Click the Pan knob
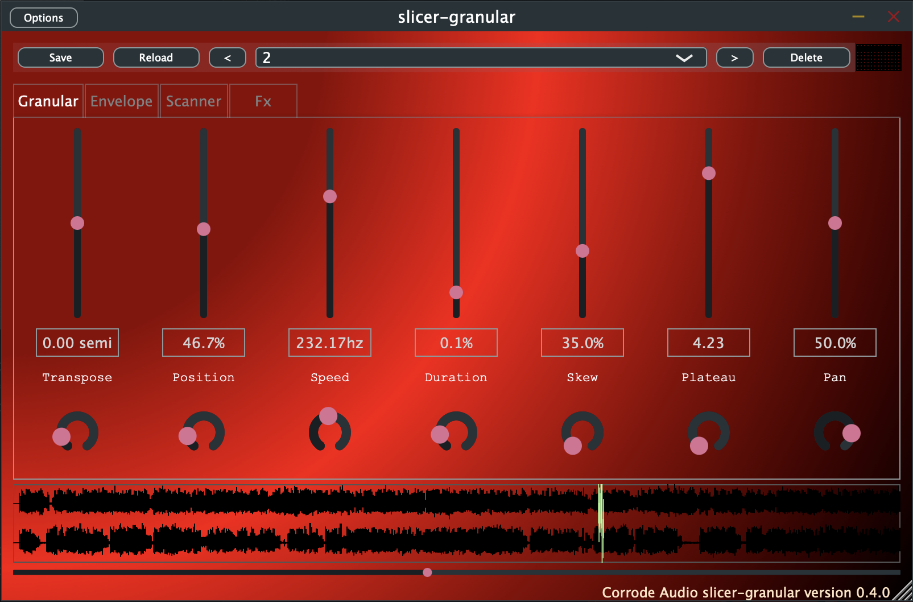This screenshot has width=913, height=602. 834,432
